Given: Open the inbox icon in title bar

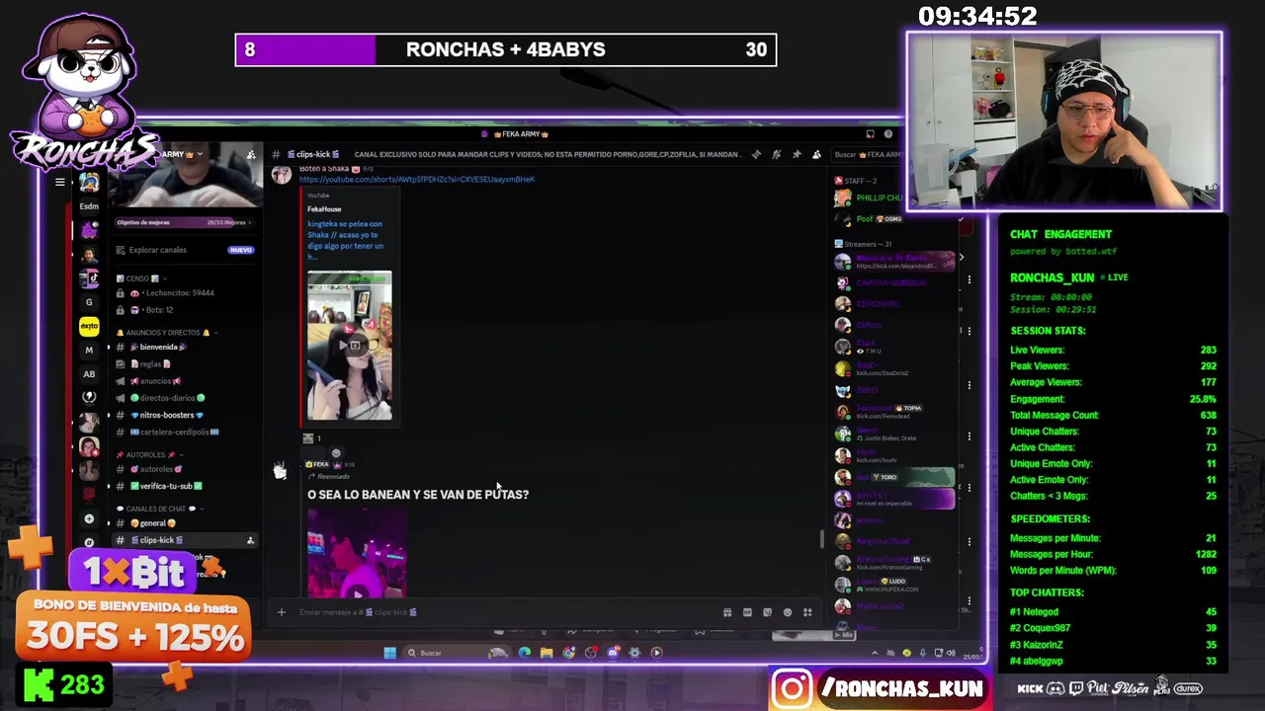Looking at the screenshot, I should pyautogui.click(x=870, y=134).
